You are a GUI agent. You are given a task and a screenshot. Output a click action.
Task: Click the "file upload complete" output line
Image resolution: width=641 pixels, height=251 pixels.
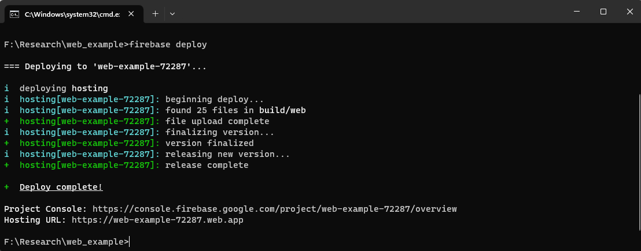pyautogui.click(x=217, y=121)
